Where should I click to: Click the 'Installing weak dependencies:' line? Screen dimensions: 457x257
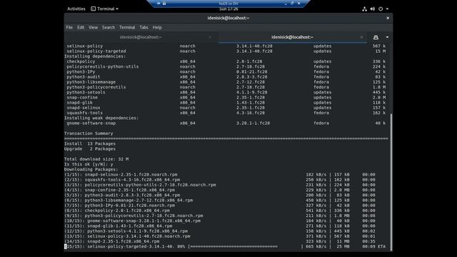coord(101,118)
